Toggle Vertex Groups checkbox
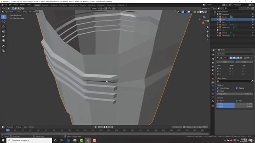Image resolution: width=255 pixels, height=143 pixels. (x=218, y=88)
